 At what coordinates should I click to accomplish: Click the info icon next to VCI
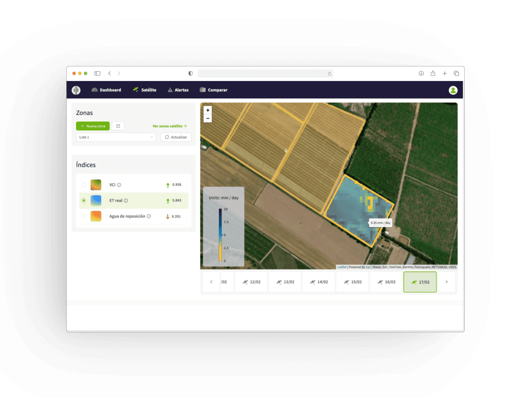[x=119, y=185]
